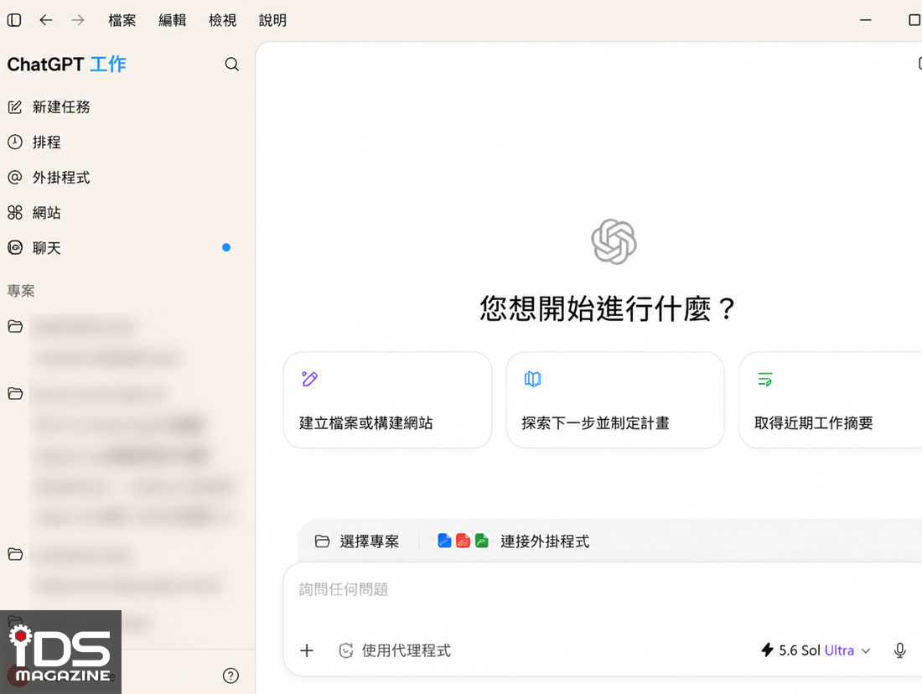Open the 檔案 menu
Image resolution: width=922 pixels, height=694 pixels.
tap(122, 20)
